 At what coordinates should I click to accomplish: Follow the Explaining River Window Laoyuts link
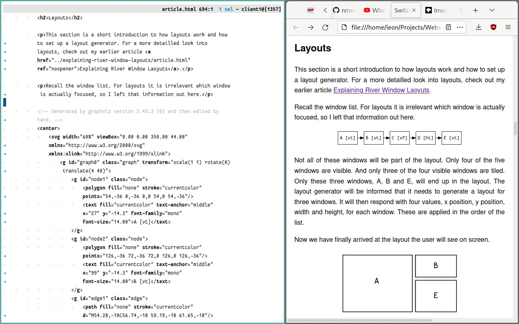[x=381, y=90]
